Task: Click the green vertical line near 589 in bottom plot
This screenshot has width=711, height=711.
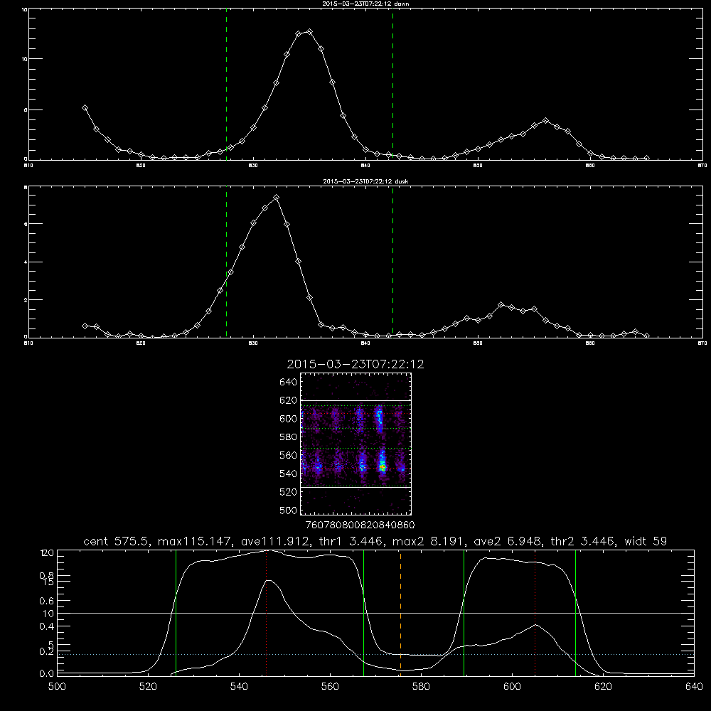Action: click(x=464, y=613)
